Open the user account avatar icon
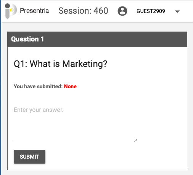 [x=122, y=11]
